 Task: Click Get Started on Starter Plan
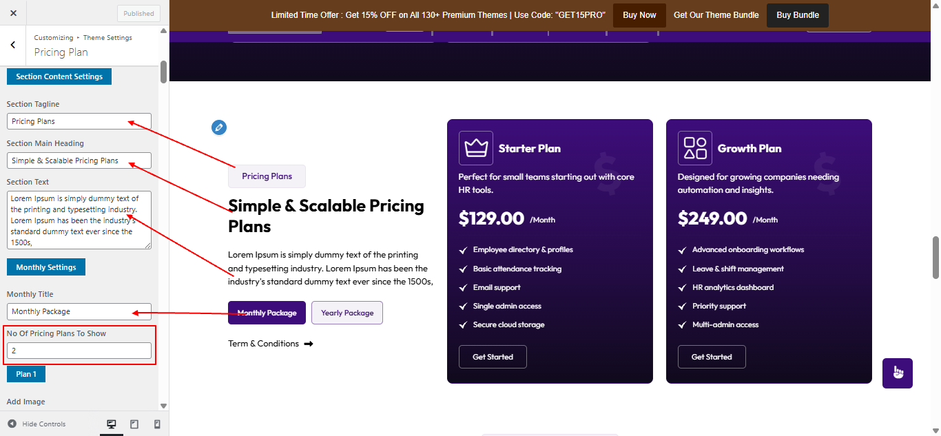[493, 357]
